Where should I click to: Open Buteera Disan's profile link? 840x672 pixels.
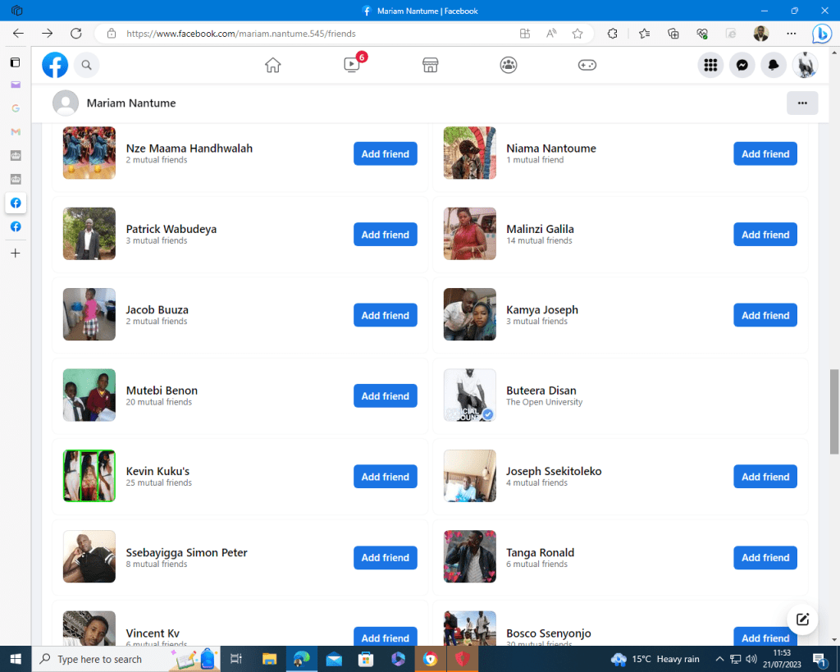pos(541,391)
